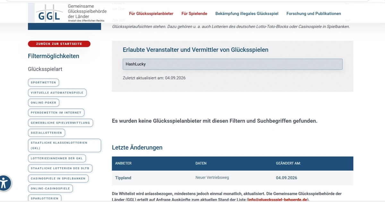Image resolution: width=385 pixels, height=202 pixels.
Task: Open the accessibility widget icon
Action: point(4,183)
